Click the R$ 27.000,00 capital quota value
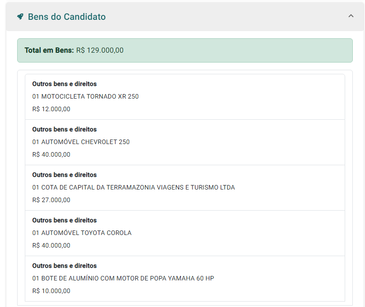Viewport: 365px width, 307px height. [51, 200]
